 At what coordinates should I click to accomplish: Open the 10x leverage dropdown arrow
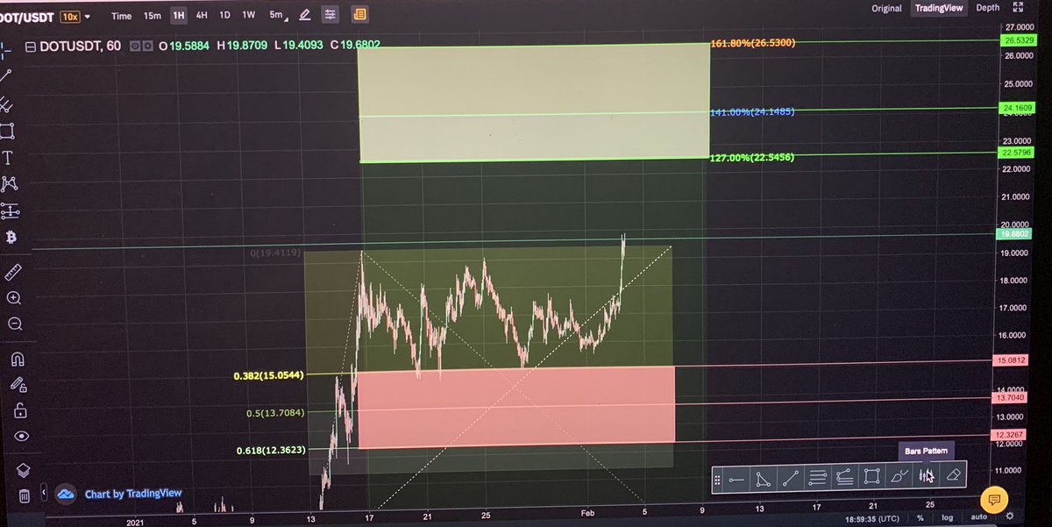tap(87, 16)
